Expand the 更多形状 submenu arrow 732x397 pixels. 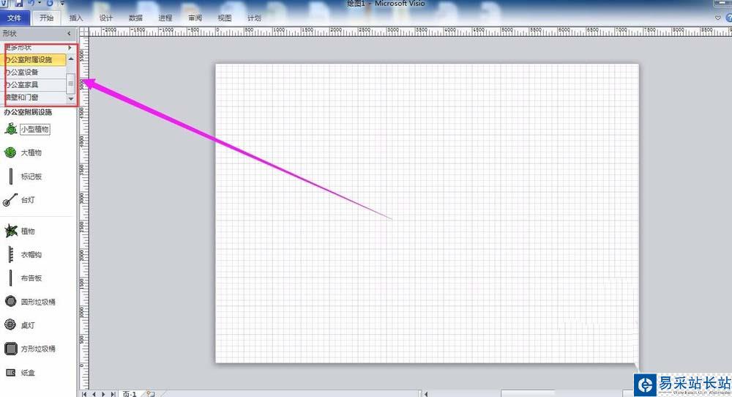pyautogui.click(x=70, y=47)
